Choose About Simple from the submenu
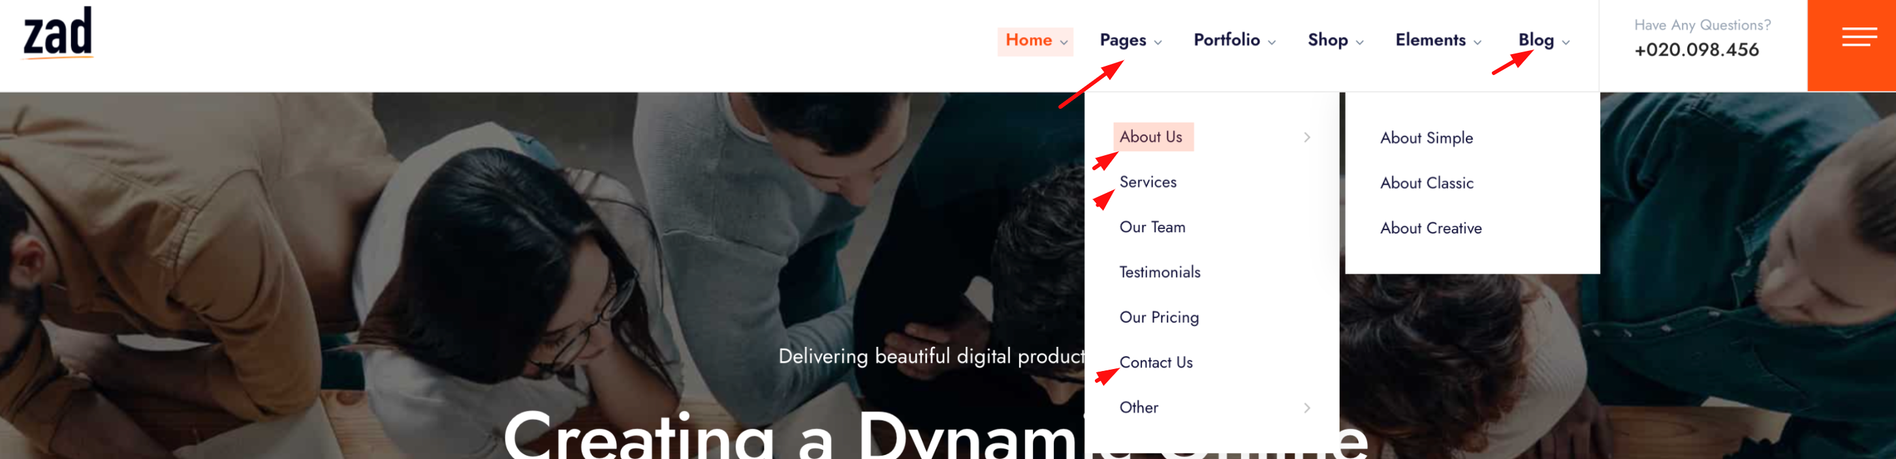Image resolution: width=1896 pixels, height=459 pixels. tap(1426, 138)
